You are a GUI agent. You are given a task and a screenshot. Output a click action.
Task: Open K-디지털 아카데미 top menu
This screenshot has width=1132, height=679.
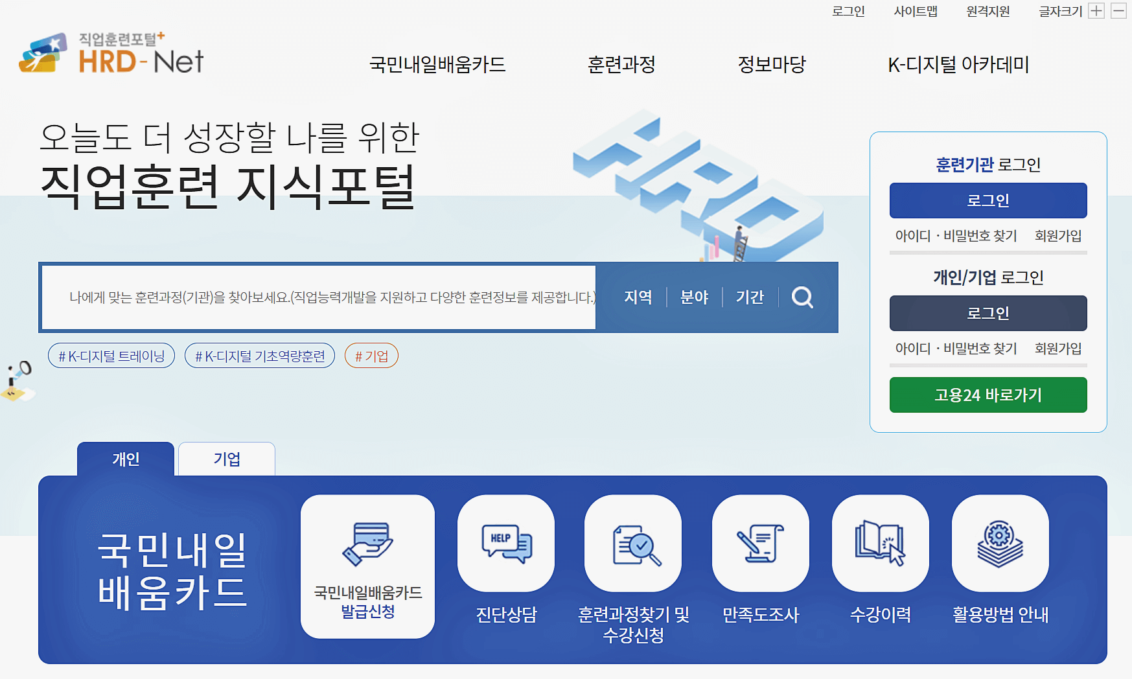(958, 65)
